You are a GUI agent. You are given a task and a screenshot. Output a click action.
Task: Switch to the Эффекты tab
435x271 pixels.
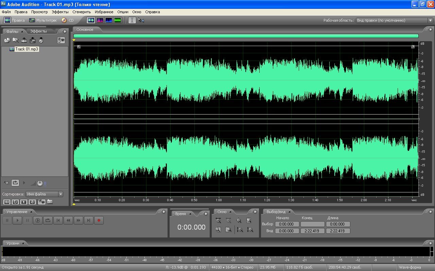tap(38, 31)
